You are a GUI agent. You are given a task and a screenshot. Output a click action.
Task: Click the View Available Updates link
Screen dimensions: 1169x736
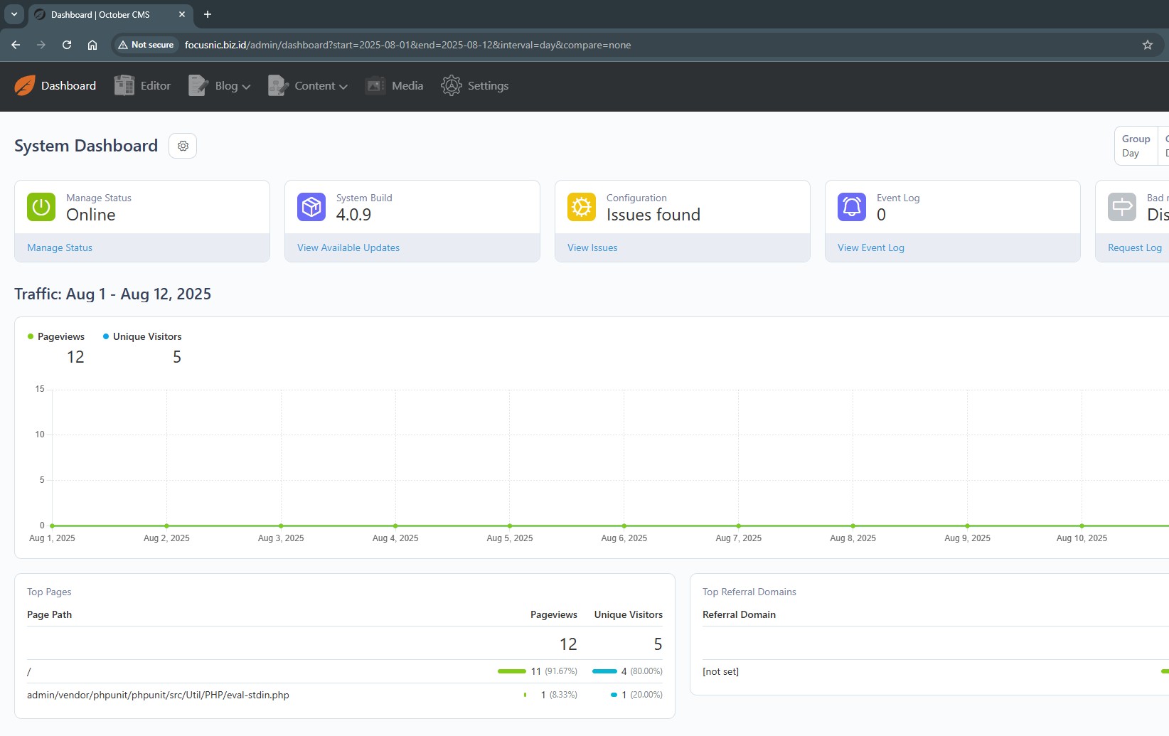(348, 247)
